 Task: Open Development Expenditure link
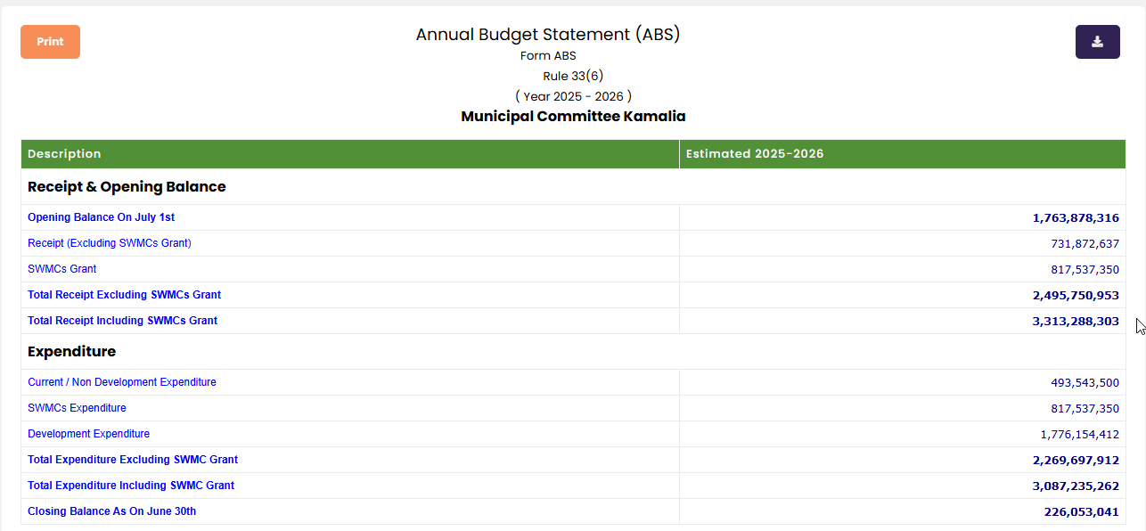[88, 434]
